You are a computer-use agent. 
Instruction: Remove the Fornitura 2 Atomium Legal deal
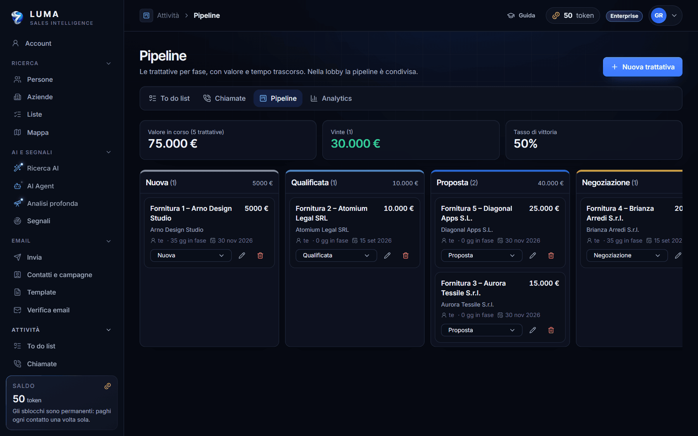[406, 255]
